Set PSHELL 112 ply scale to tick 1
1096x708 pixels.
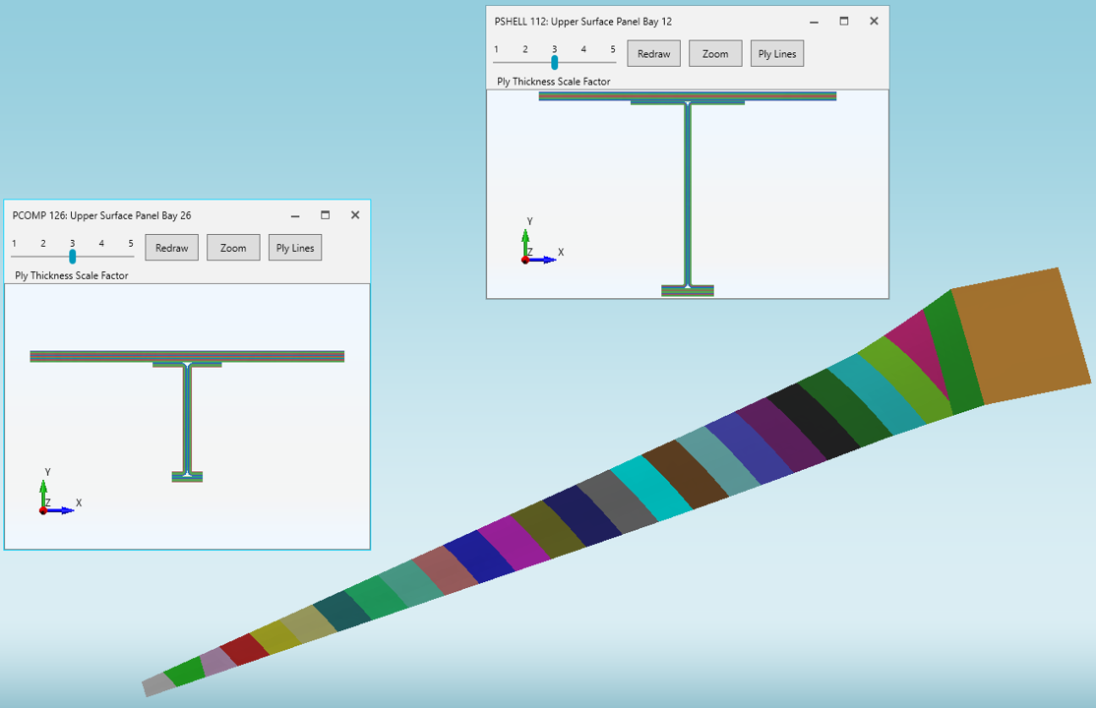[496, 49]
